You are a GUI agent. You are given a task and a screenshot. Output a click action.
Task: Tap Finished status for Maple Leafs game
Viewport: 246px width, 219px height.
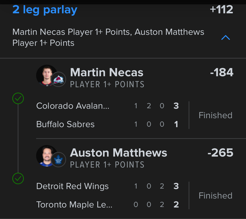[x=216, y=195]
